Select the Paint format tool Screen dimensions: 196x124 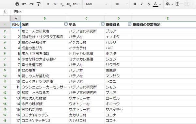tap(38, 4)
